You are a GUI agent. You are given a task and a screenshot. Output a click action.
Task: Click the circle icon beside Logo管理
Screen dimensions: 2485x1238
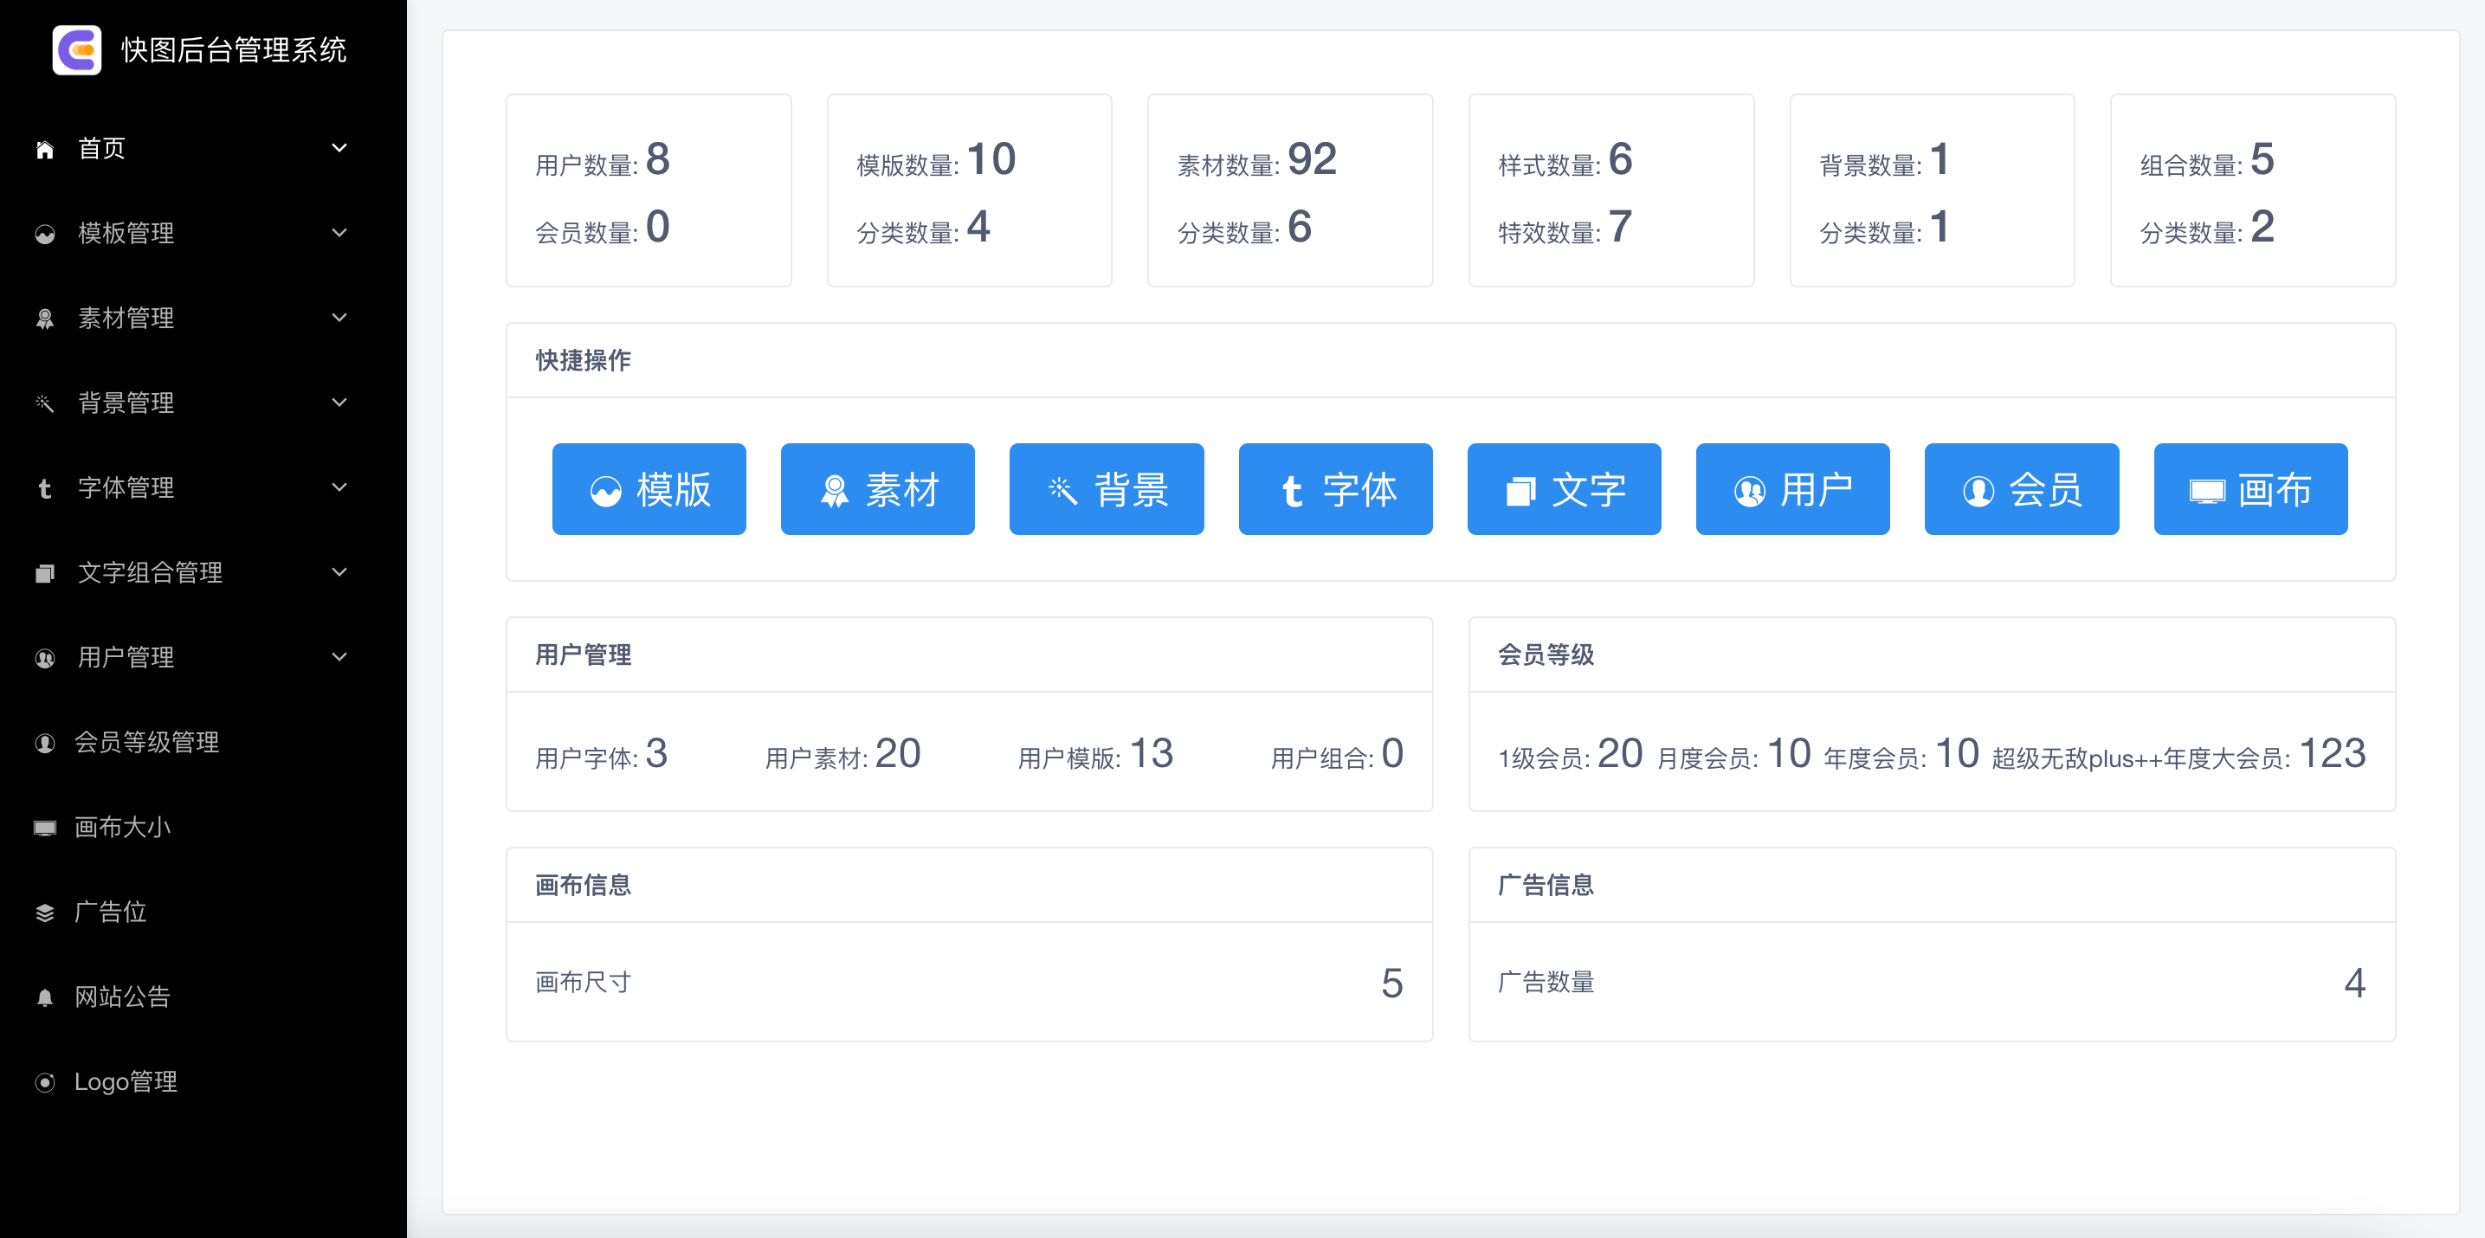(44, 1083)
